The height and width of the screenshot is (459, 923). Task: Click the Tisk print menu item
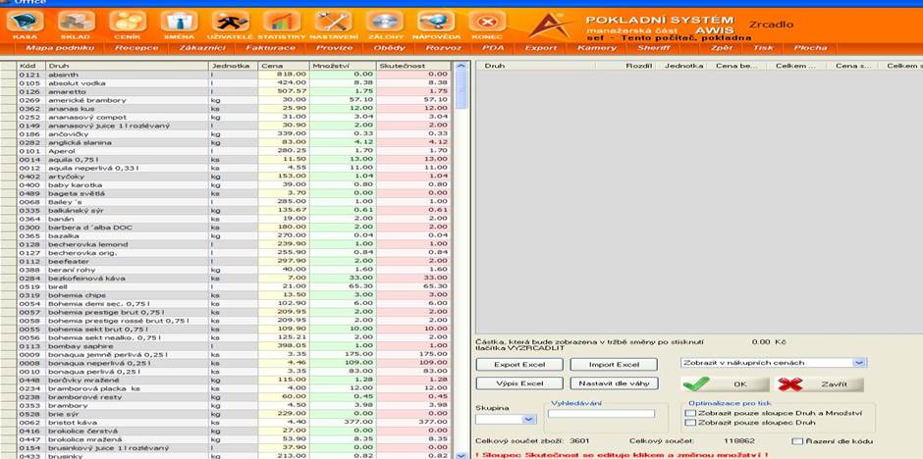pos(764,48)
